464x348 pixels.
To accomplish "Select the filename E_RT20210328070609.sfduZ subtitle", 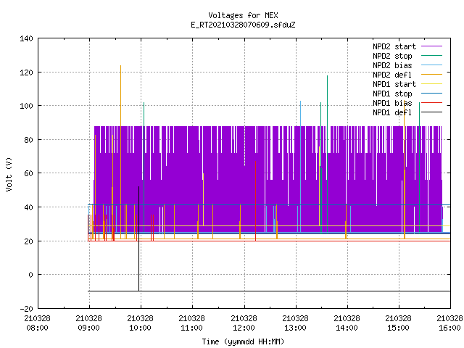I will 243,25.
